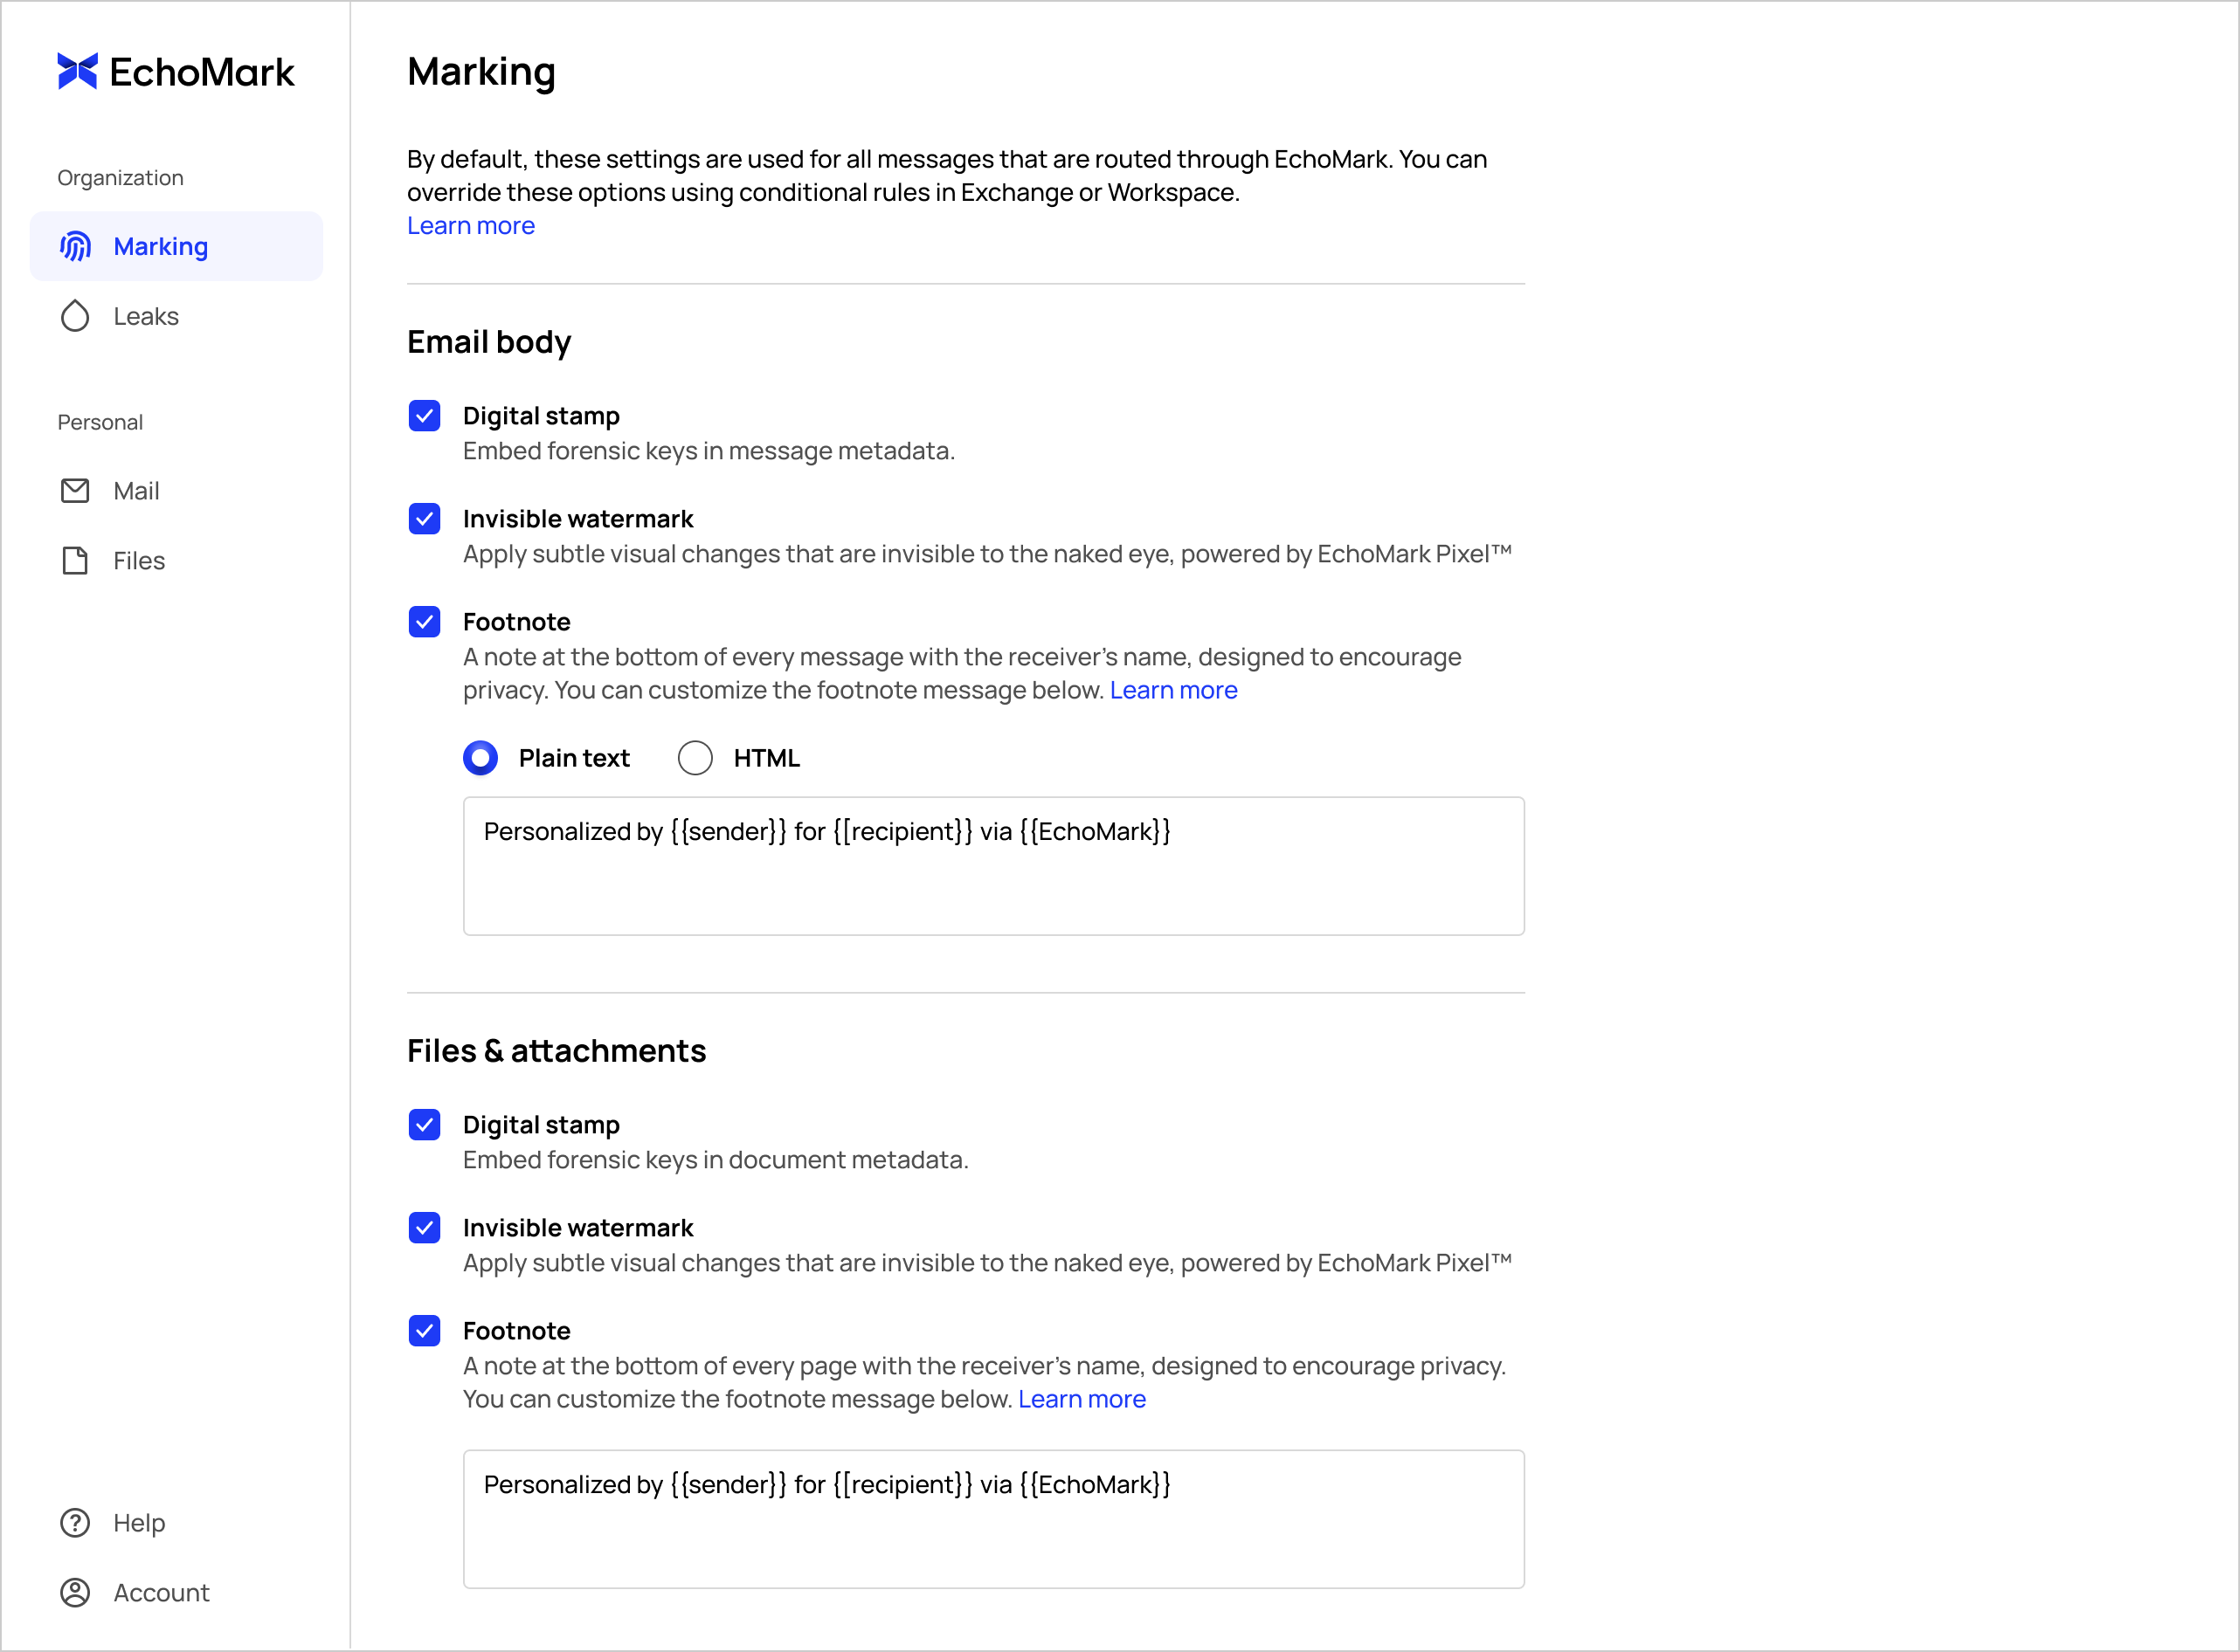Click the Help question mark icon
2240x1652 pixels.
tap(75, 1522)
